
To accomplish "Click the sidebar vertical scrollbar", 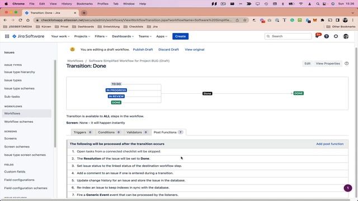I will (55, 104).
